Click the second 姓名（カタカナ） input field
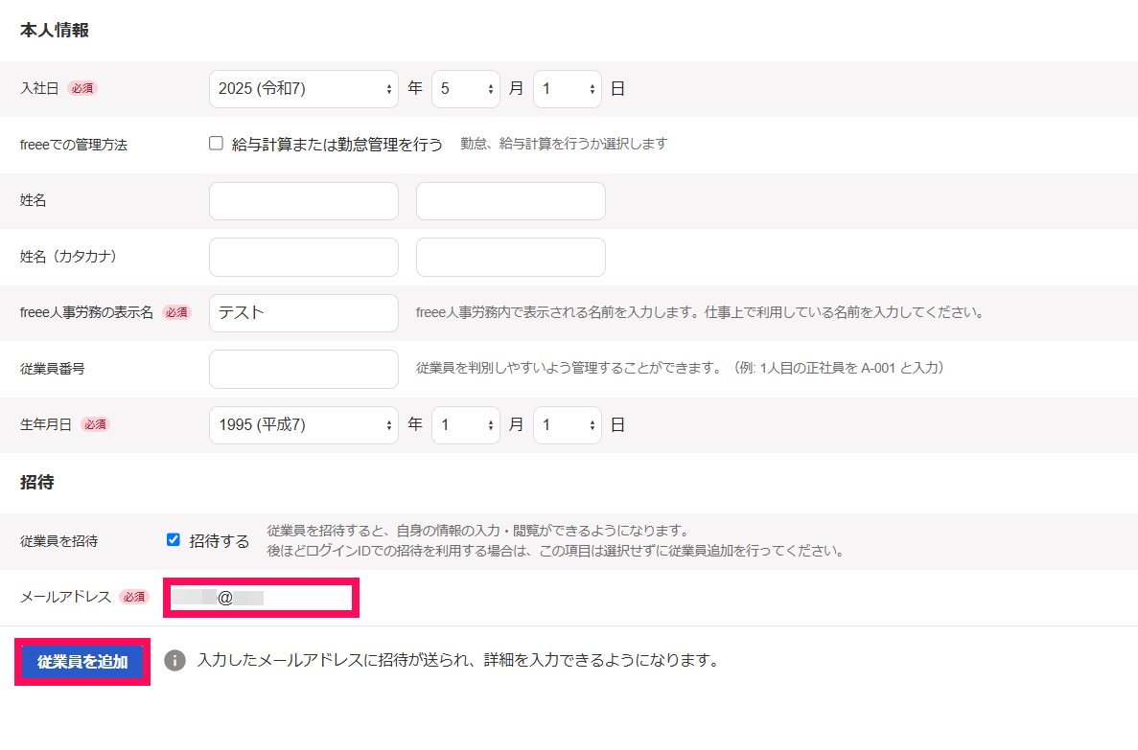1138x750 pixels. 510,257
